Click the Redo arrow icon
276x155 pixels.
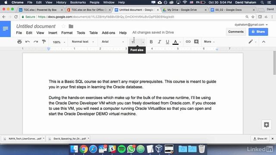[x=36, y=42]
